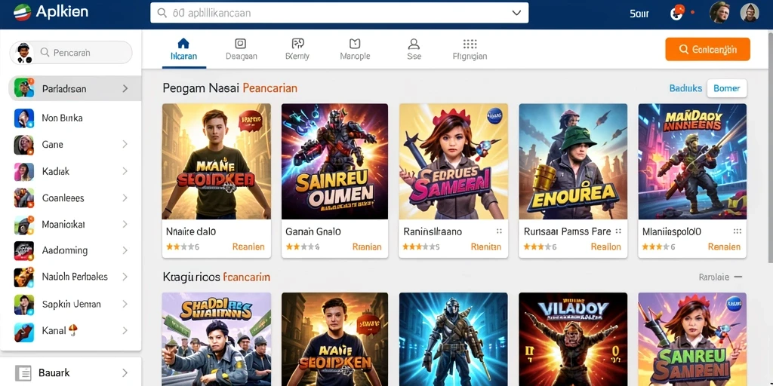
Task: Open the Shaddi Suhaiitans thumbnail in second row
Action: click(217, 339)
